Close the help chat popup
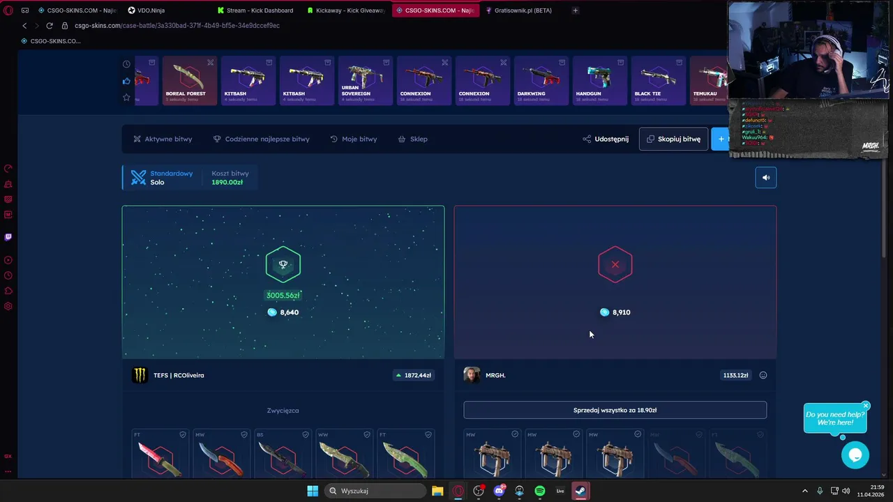 pos(866,406)
